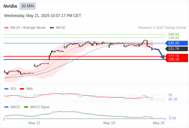The image size is (189, 128).
Task: Click the blue downward forecast arrow
Action: coord(160,53)
